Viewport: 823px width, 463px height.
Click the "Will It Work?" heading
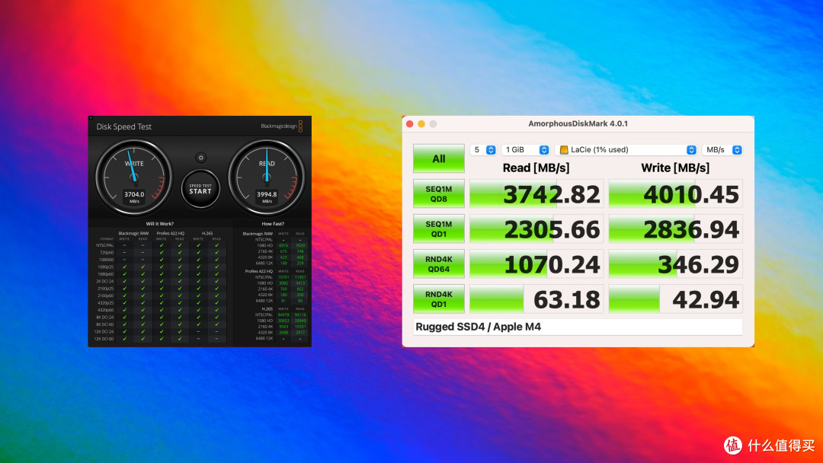159,224
